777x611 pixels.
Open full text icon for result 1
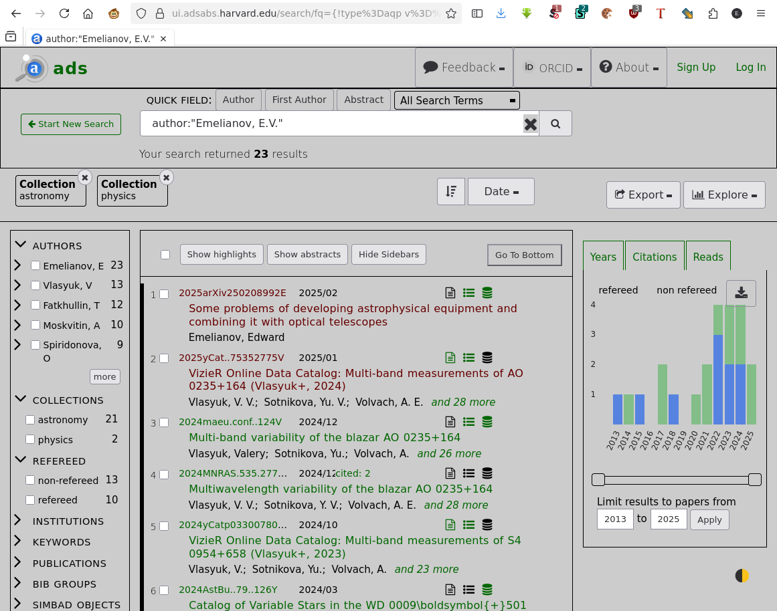tap(450, 293)
